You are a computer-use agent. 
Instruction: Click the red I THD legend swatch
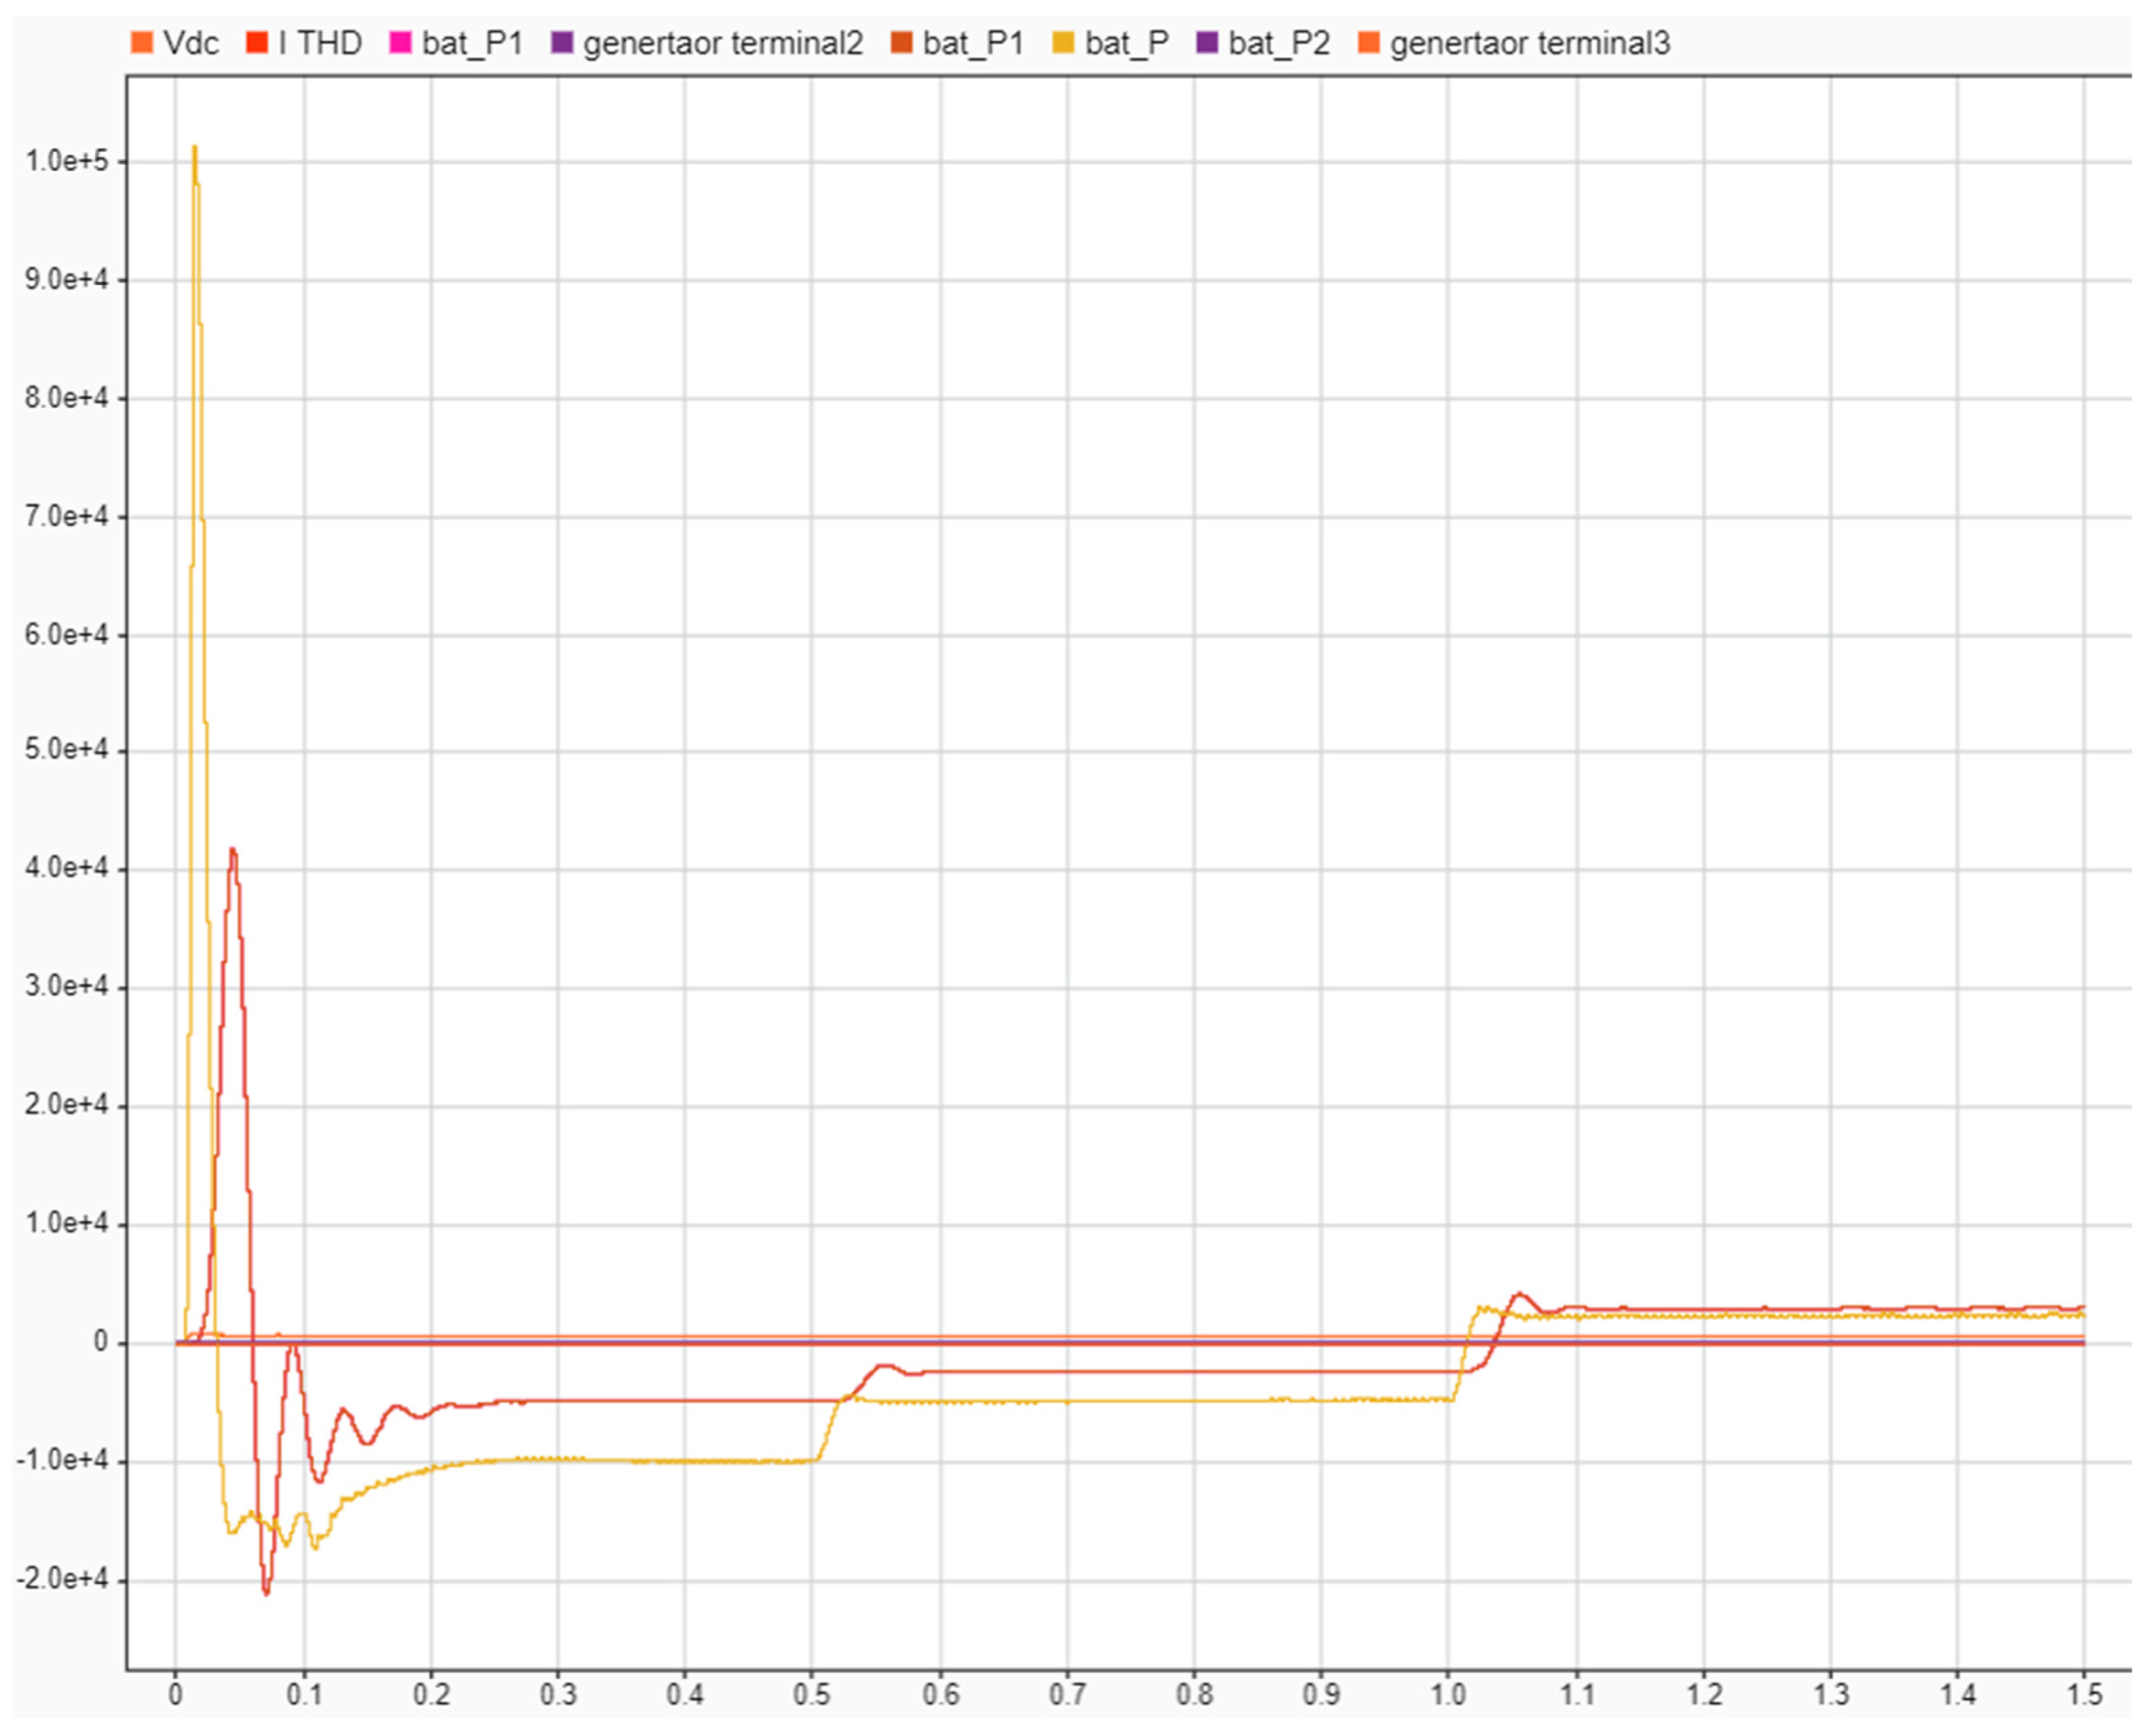[x=257, y=43]
